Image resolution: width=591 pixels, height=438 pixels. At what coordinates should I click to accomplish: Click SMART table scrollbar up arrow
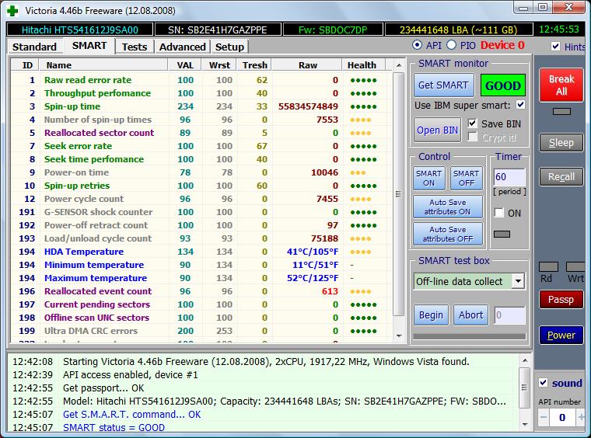(x=398, y=65)
